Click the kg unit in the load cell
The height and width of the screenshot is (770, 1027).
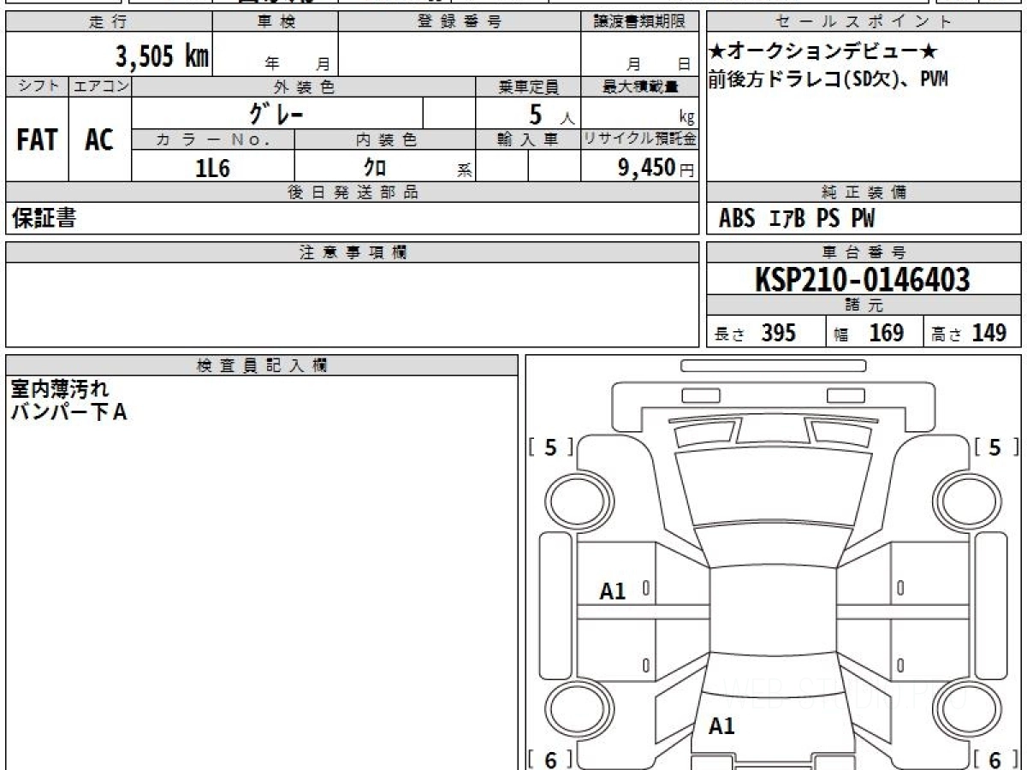pos(686,119)
